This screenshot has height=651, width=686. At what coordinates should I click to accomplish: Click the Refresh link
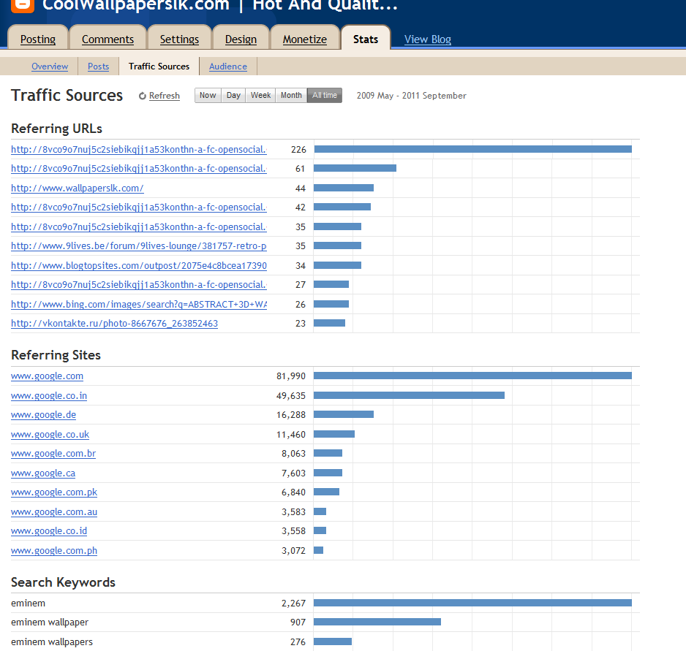point(164,96)
